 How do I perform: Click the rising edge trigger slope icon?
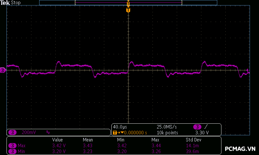click(206, 127)
